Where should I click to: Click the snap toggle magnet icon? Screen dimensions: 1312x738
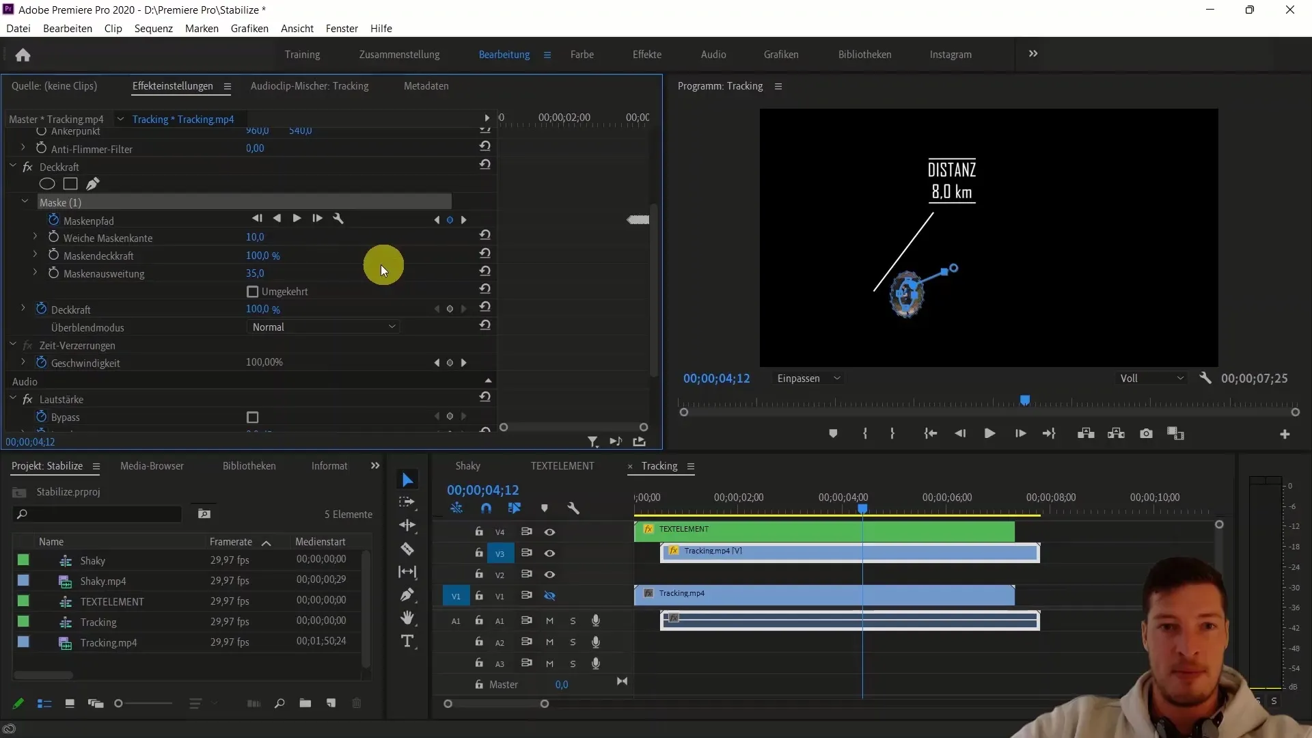point(486,508)
